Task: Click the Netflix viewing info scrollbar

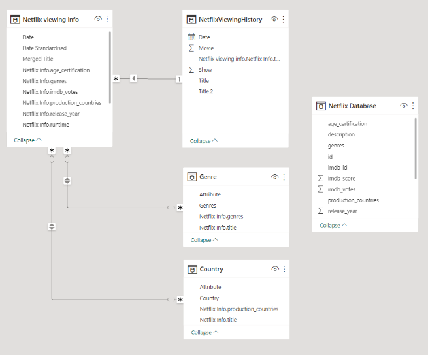Action: pyautogui.click(x=110, y=65)
